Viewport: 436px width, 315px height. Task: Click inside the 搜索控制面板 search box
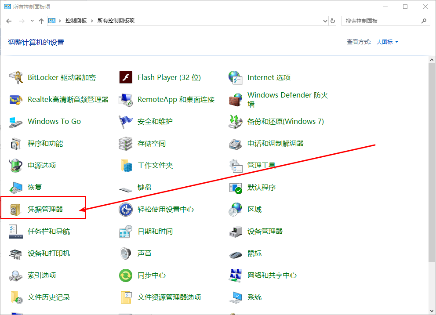point(382,21)
